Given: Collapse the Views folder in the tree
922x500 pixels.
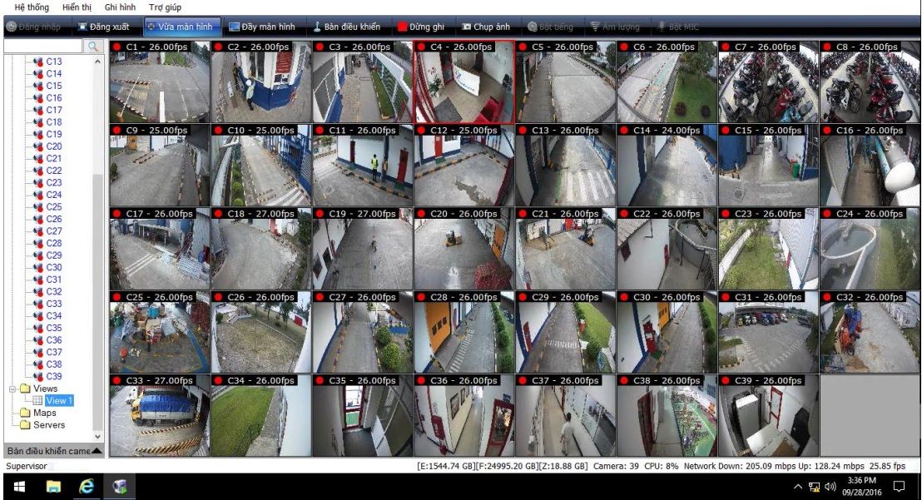Looking at the screenshot, I should point(13,389).
